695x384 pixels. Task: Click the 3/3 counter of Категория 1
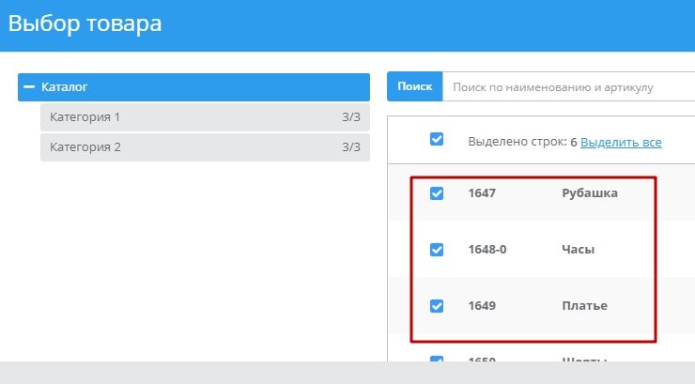[350, 117]
